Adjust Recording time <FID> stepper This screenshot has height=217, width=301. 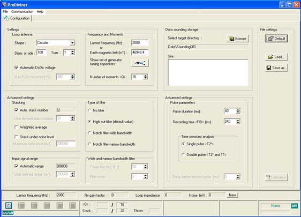(238, 122)
